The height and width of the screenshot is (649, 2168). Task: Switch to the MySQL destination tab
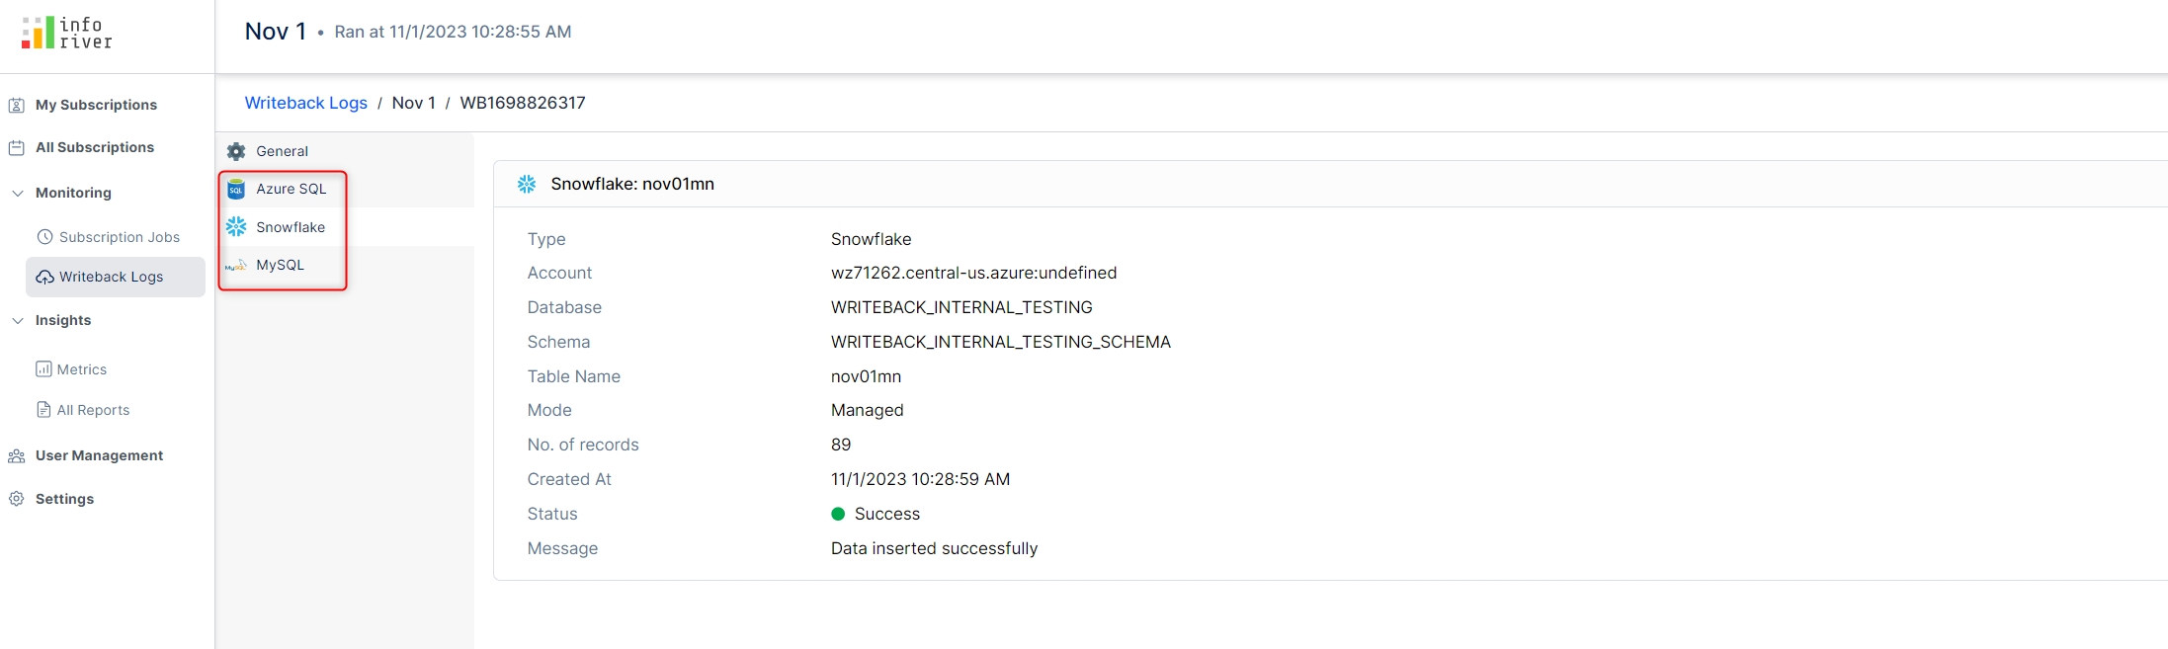(x=280, y=265)
